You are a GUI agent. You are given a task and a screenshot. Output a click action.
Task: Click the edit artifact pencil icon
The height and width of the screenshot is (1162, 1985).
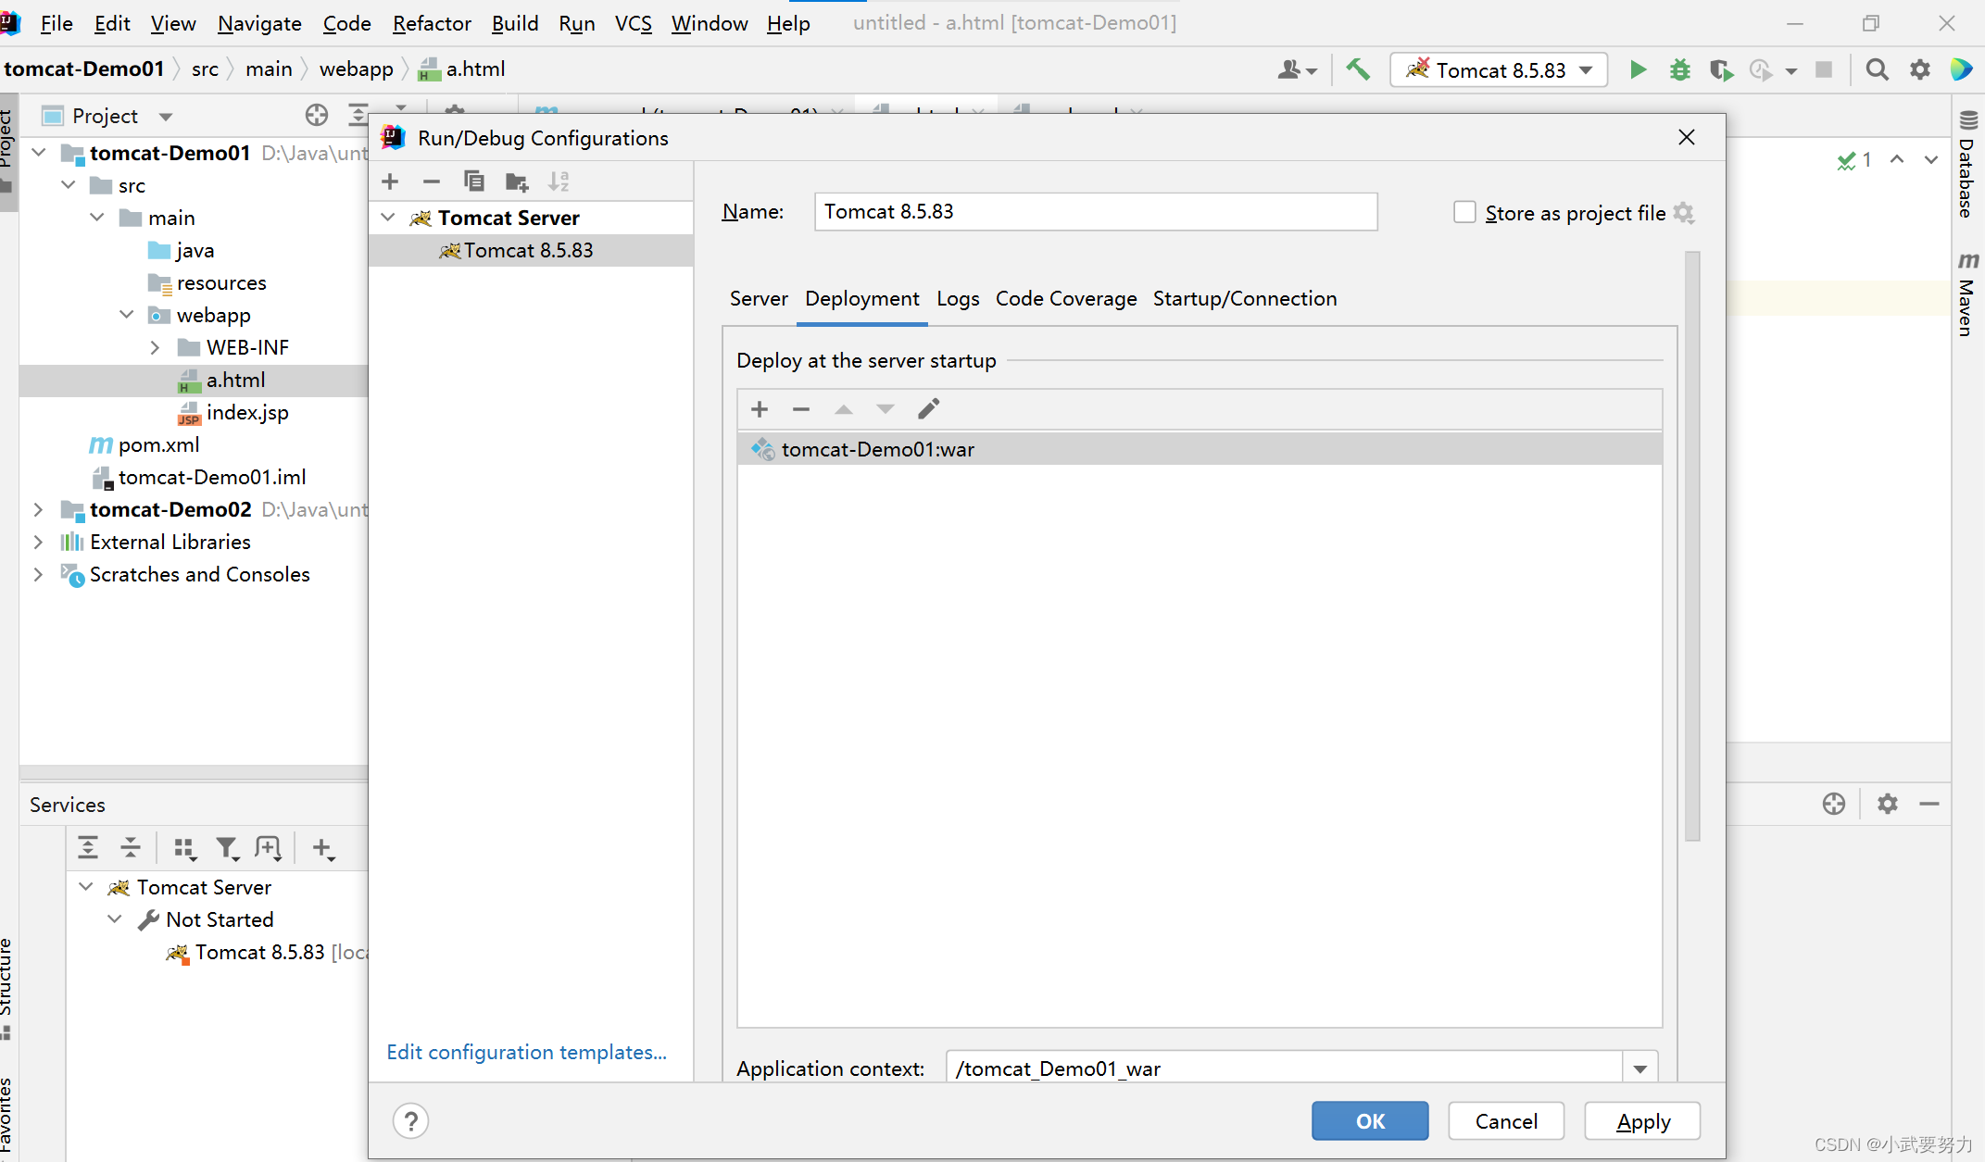click(928, 408)
